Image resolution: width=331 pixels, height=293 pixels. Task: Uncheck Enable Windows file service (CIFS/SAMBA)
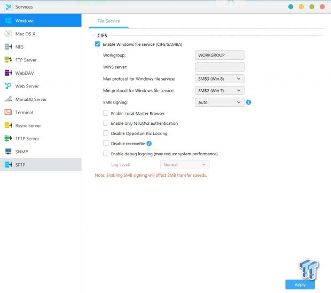pyautogui.click(x=98, y=44)
